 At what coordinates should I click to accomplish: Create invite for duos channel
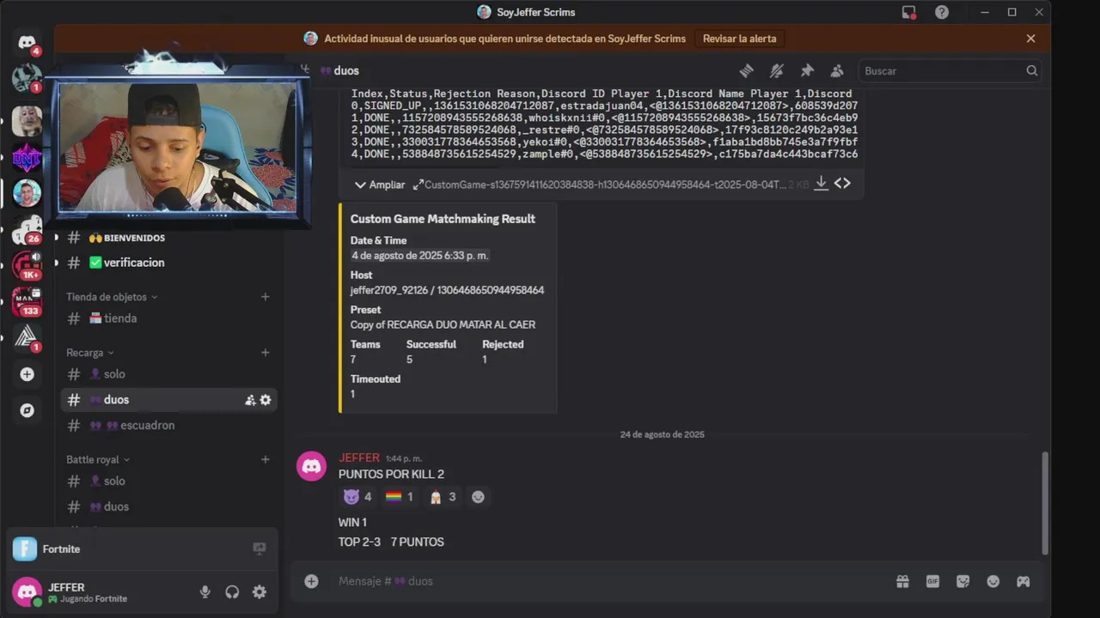pyautogui.click(x=250, y=400)
